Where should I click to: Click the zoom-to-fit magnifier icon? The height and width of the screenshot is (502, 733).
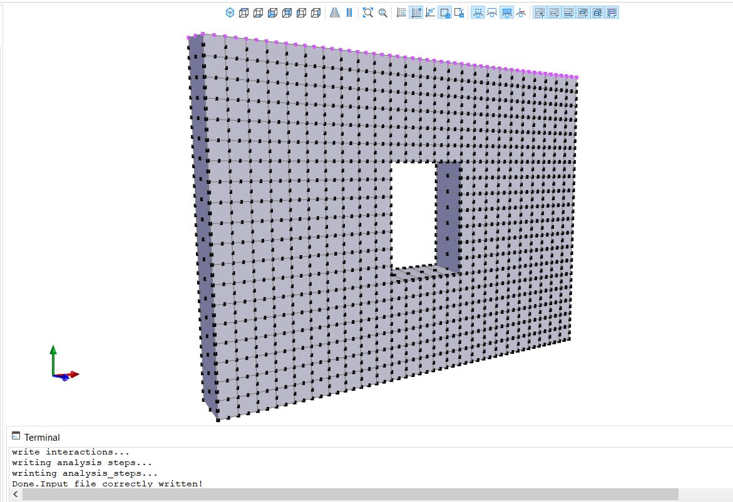[368, 13]
